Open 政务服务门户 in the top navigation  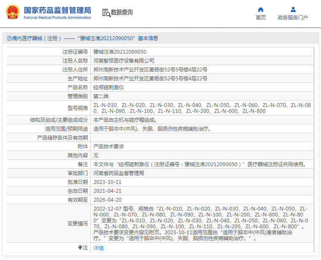pyautogui.click(x=293, y=18)
